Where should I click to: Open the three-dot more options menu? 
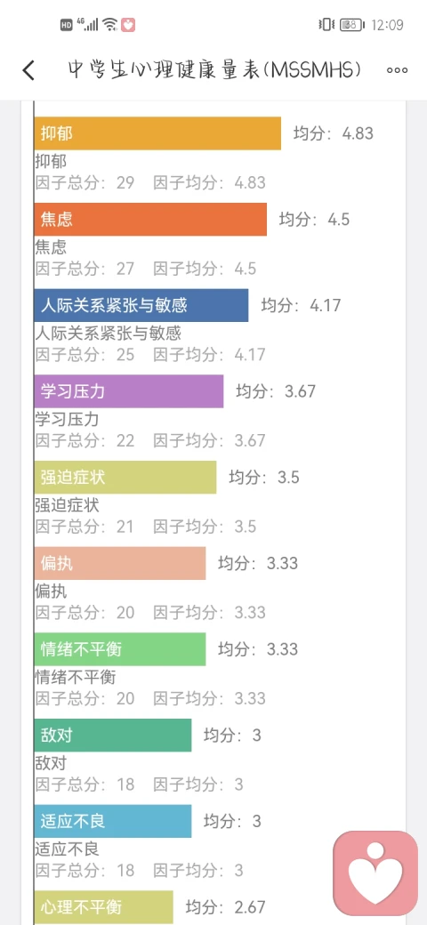397,70
